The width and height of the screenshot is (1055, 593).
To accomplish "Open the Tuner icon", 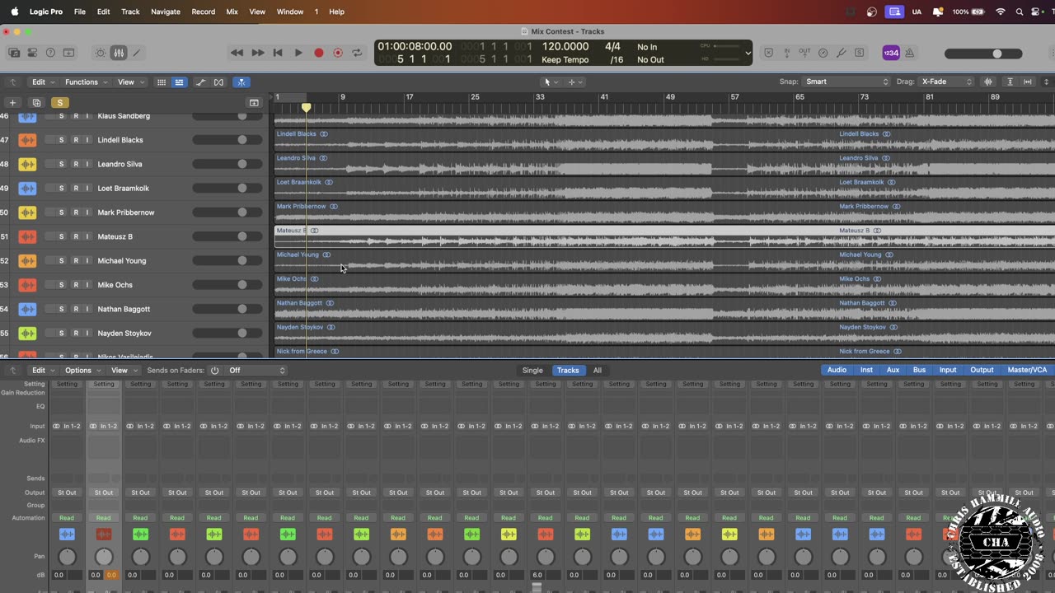I will (841, 53).
